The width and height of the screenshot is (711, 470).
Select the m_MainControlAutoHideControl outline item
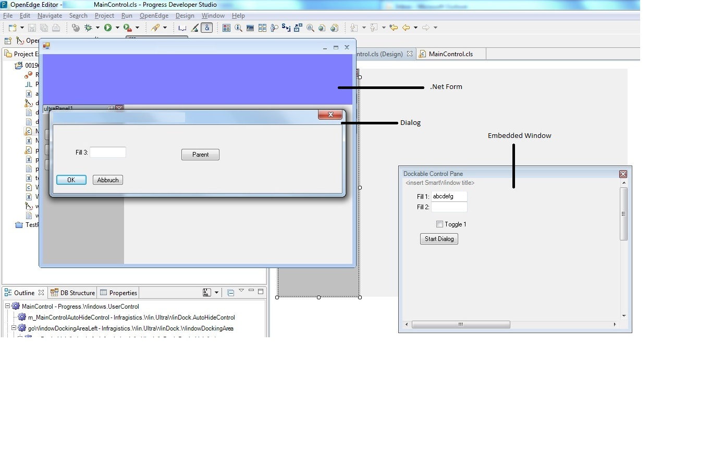pos(126,317)
